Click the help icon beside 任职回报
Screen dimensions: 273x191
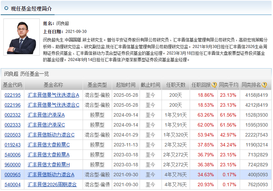point(214,85)
